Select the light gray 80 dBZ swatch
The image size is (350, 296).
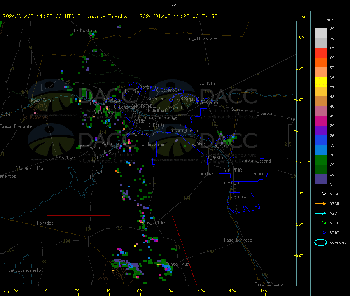pos(320,33)
